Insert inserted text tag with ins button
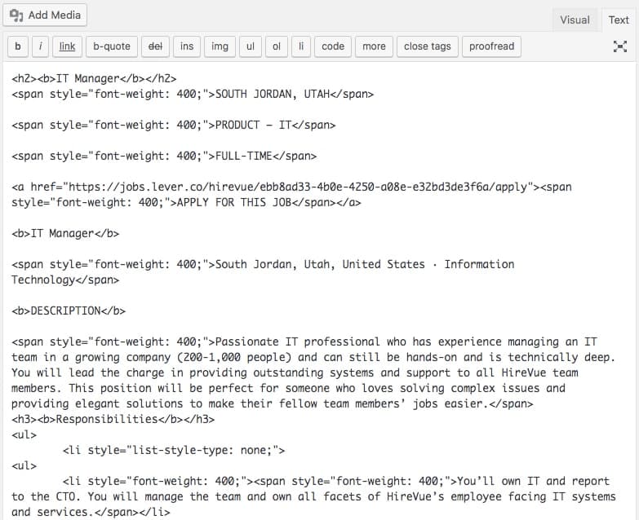Screen dimensions: 639x520 [187, 46]
